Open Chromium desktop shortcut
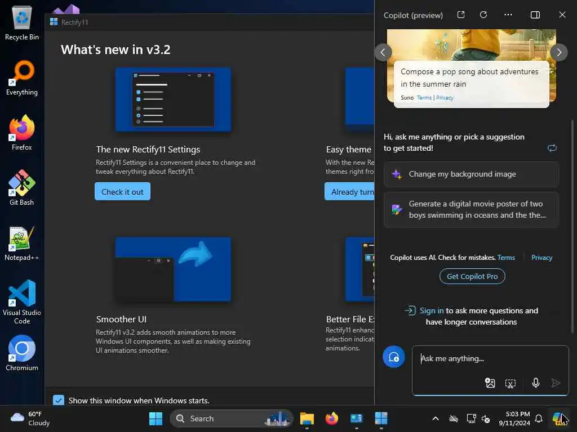577x432 pixels. pyautogui.click(x=22, y=353)
